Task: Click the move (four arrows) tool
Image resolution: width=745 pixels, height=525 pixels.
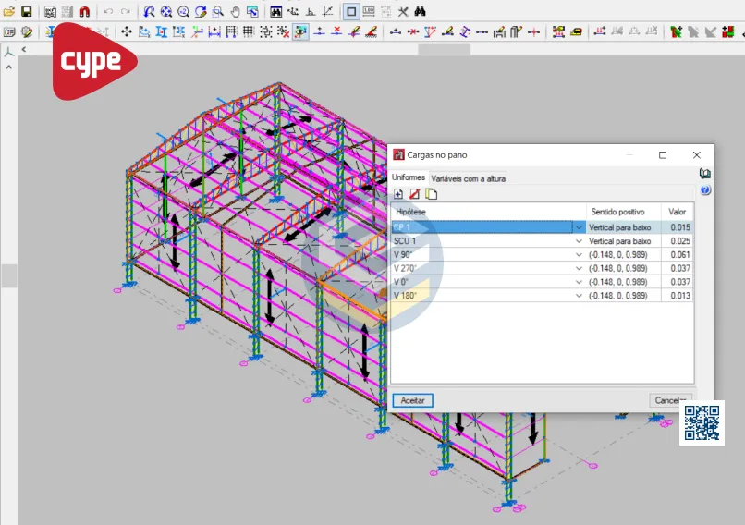Action: (x=127, y=31)
